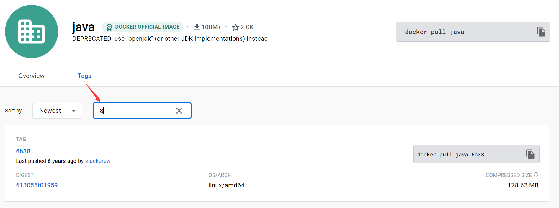Viewport: 559px width, 208px height.
Task: Click the docker pull java command box
Action: click(473, 32)
